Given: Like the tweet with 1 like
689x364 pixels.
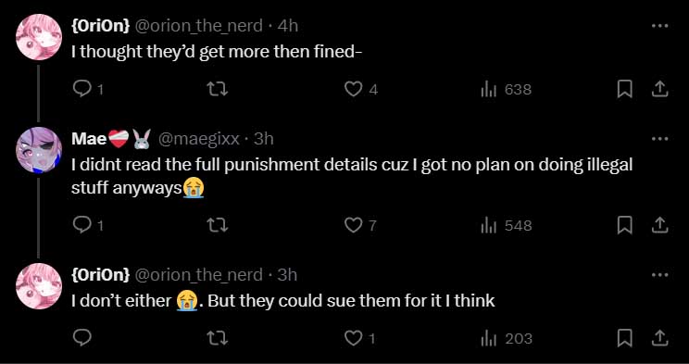Looking at the screenshot, I should (360, 338).
